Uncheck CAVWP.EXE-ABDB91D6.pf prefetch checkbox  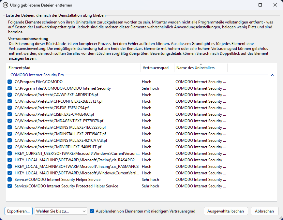click(x=10, y=95)
